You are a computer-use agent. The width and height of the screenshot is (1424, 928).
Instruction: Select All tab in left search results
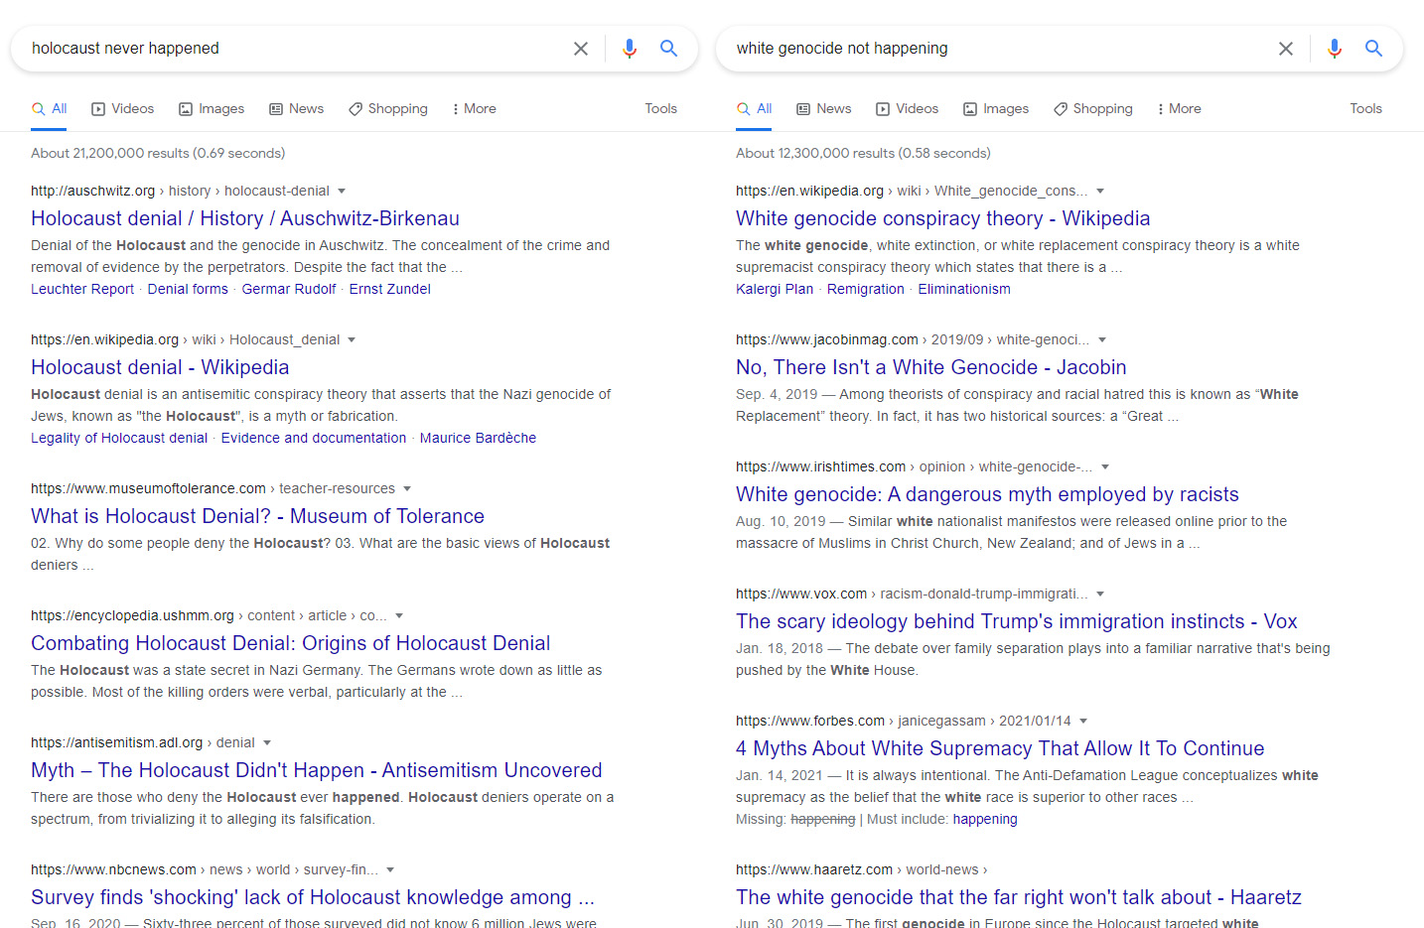coord(50,109)
